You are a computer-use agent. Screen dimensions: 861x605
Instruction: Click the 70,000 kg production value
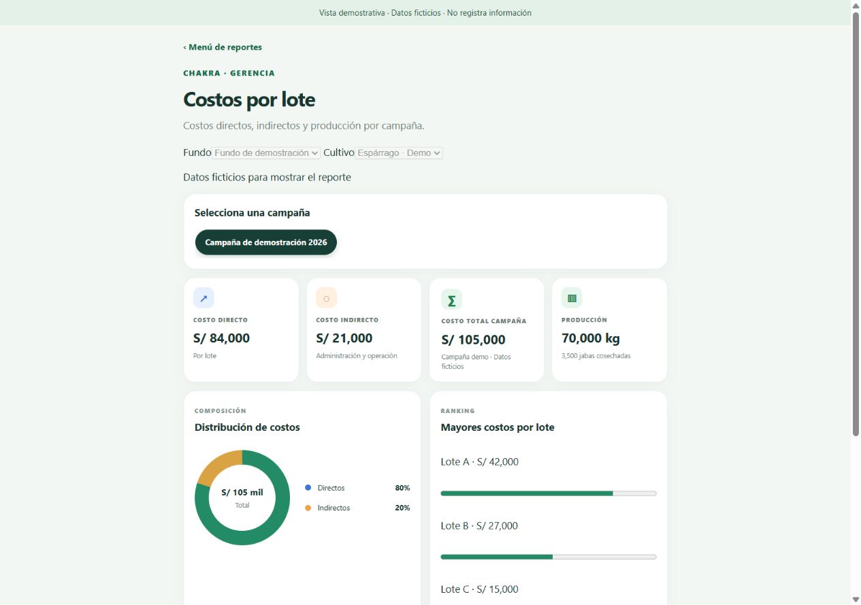(591, 338)
